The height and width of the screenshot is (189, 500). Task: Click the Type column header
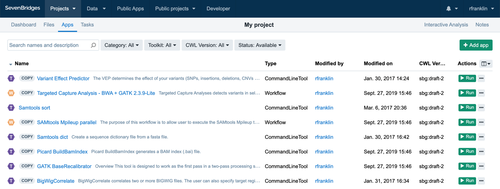click(x=271, y=64)
